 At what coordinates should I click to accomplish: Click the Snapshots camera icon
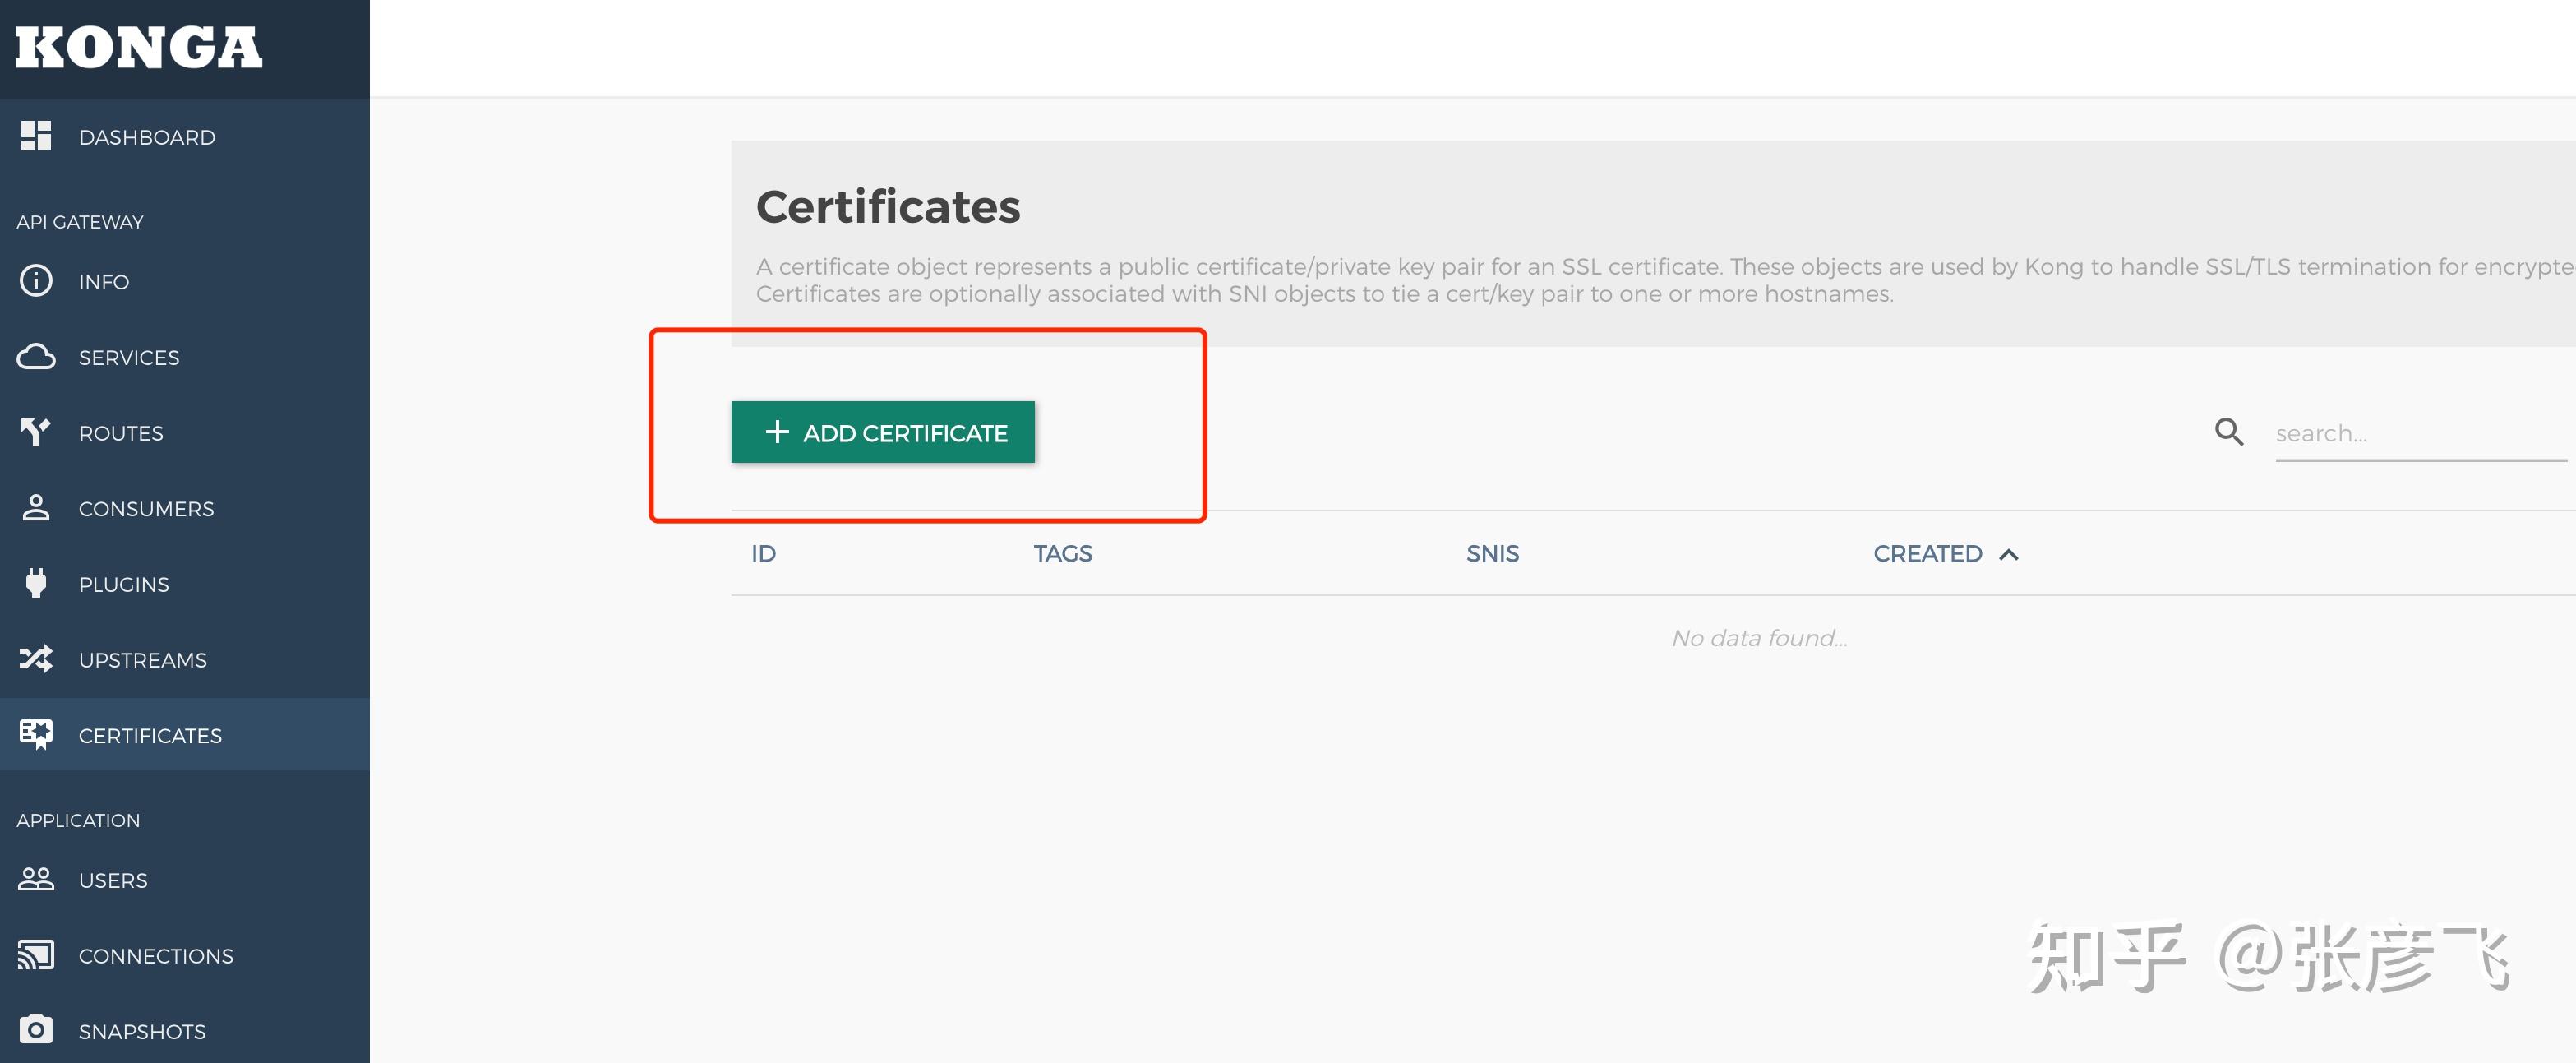36,1030
